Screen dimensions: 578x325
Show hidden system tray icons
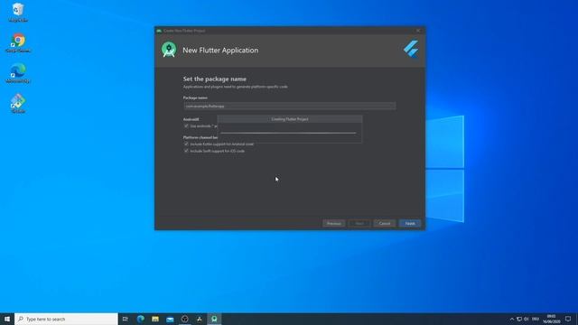point(512,319)
